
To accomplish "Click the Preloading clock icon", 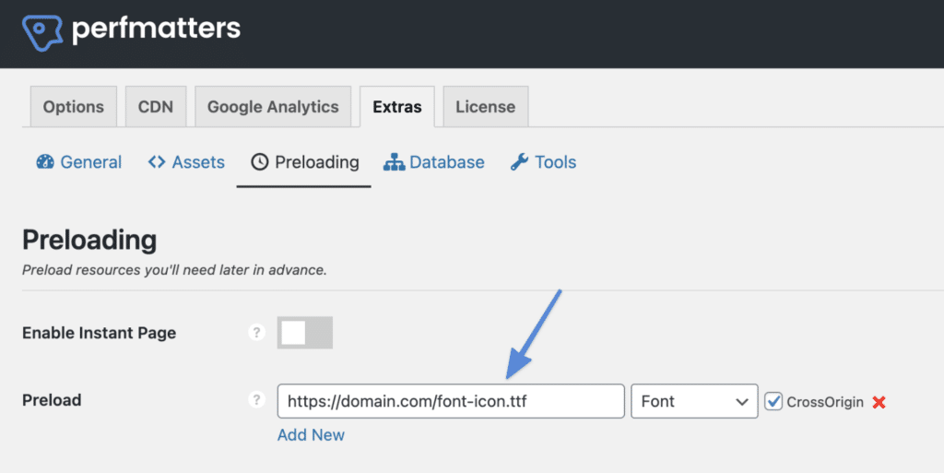I will tap(259, 162).
